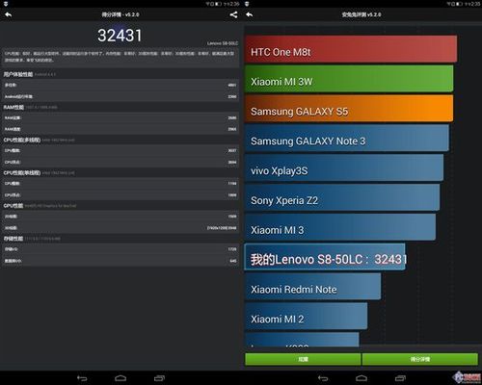Click the multi-thread CPU performance section header
This screenshot has width=482, height=385.
(x=22, y=141)
